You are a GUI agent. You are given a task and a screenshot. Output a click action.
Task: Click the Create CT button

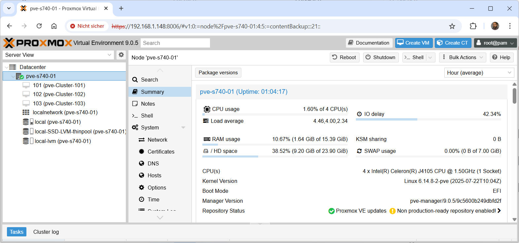[x=452, y=43]
